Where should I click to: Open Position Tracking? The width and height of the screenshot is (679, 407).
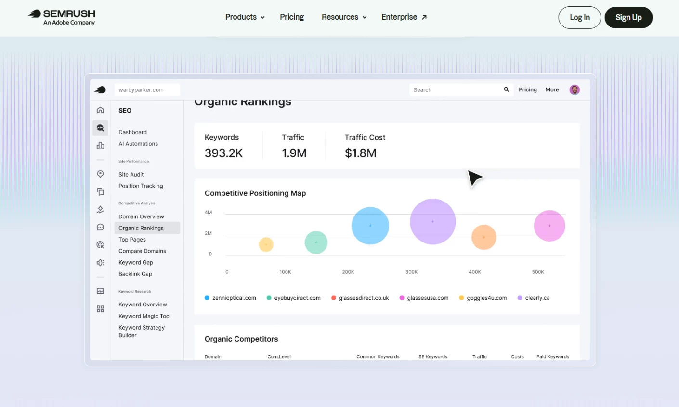[141, 186]
